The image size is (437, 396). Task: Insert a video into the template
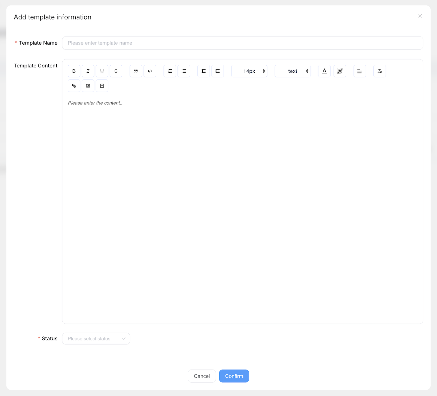102,86
